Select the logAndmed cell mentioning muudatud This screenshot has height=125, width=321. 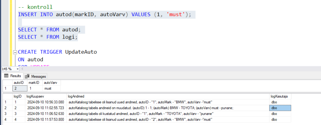(x=168, y=108)
